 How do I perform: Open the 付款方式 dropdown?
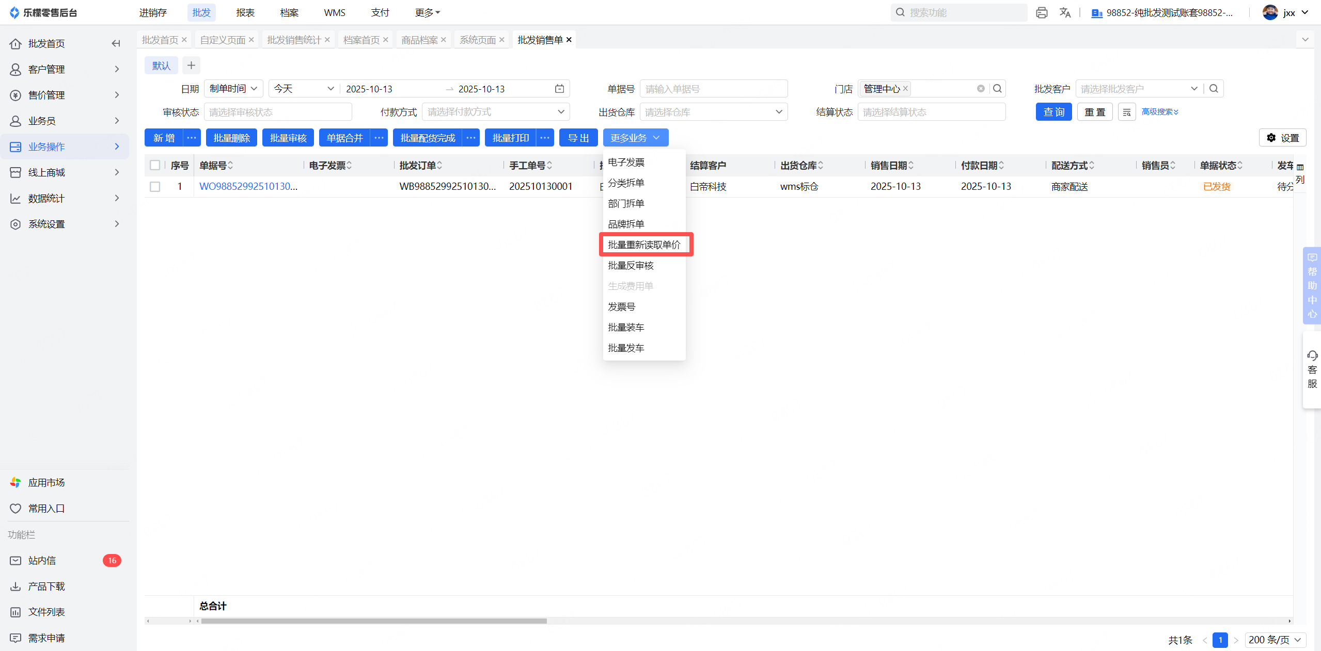coord(495,112)
